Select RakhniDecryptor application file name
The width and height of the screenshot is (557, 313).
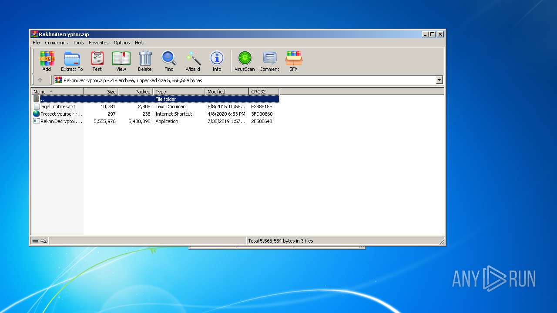pyautogui.click(x=61, y=121)
